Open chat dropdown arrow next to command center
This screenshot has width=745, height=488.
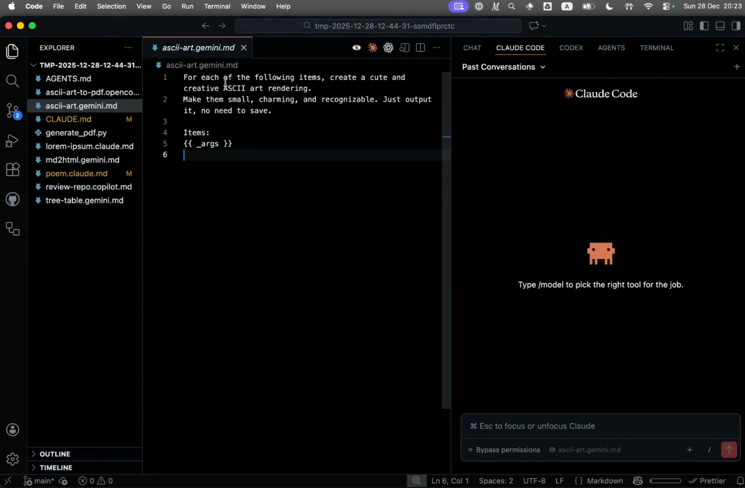click(x=544, y=26)
